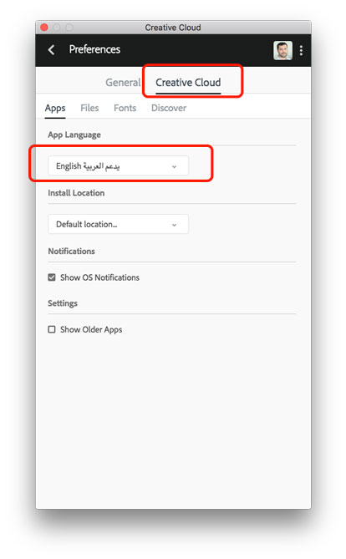Switch to the General preferences tab
The height and width of the screenshot is (559, 346).
click(123, 83)
